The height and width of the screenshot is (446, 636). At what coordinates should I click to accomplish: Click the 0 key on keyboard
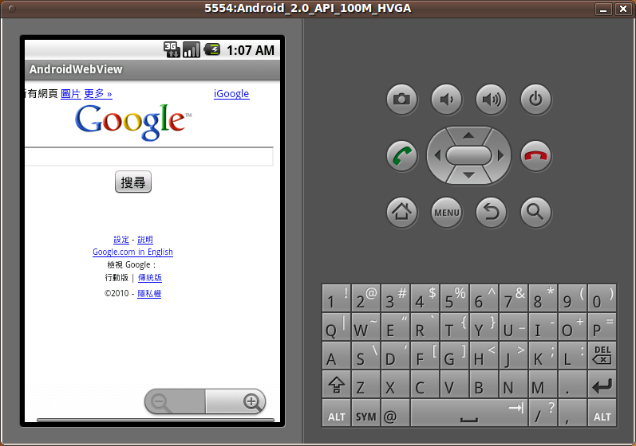[x=602, y=298]
